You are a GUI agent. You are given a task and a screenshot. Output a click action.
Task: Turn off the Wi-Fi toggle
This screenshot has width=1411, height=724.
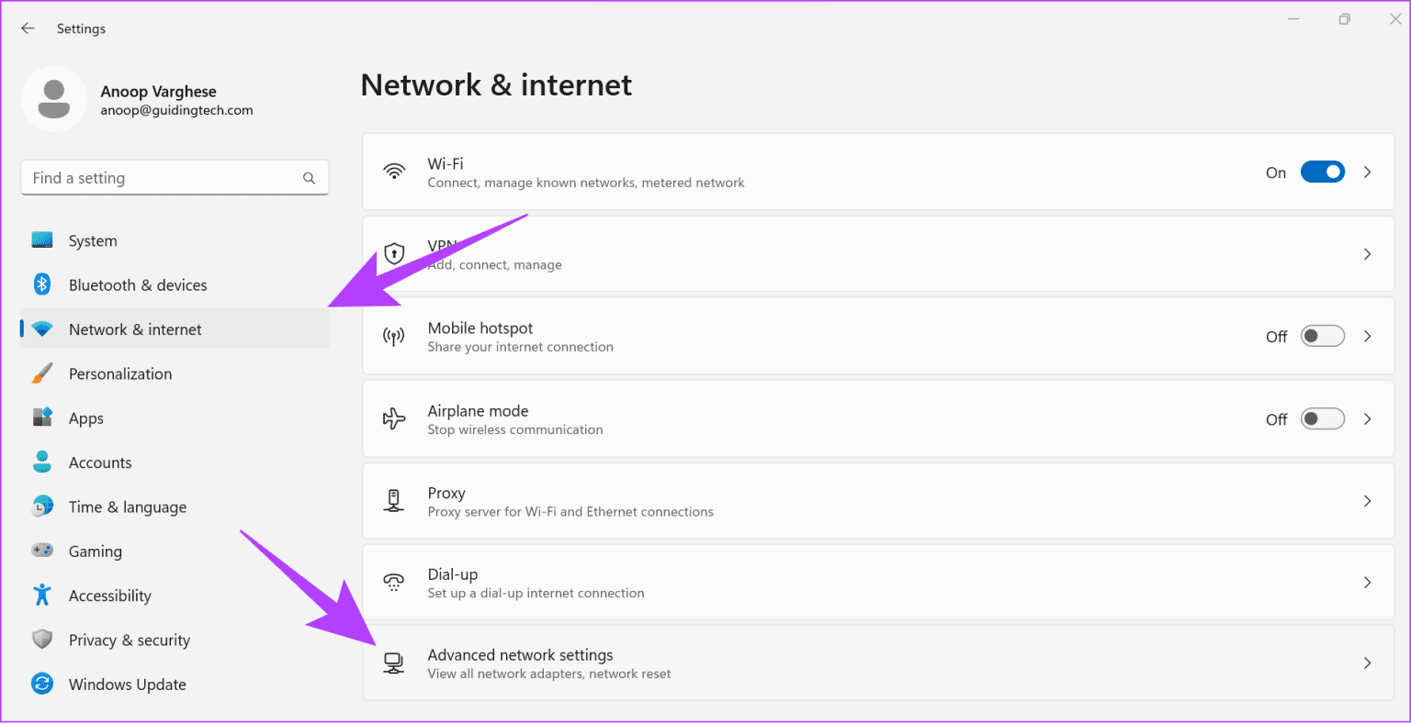[1323, 172]
